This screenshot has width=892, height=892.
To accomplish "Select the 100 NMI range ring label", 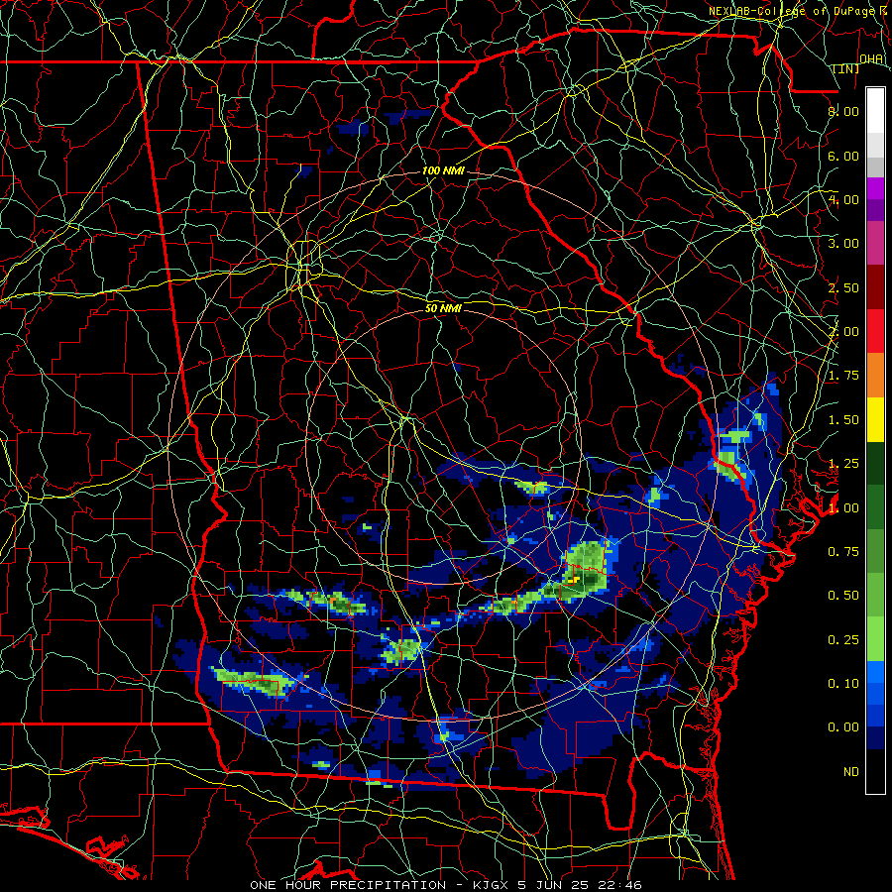I will point(443,170).
